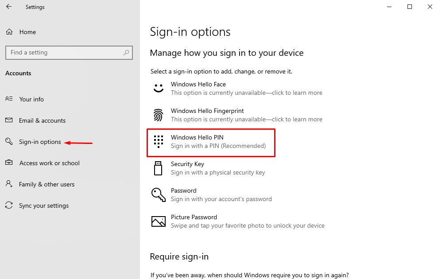Click the Email & accounts envelope icon

[9, 120]
